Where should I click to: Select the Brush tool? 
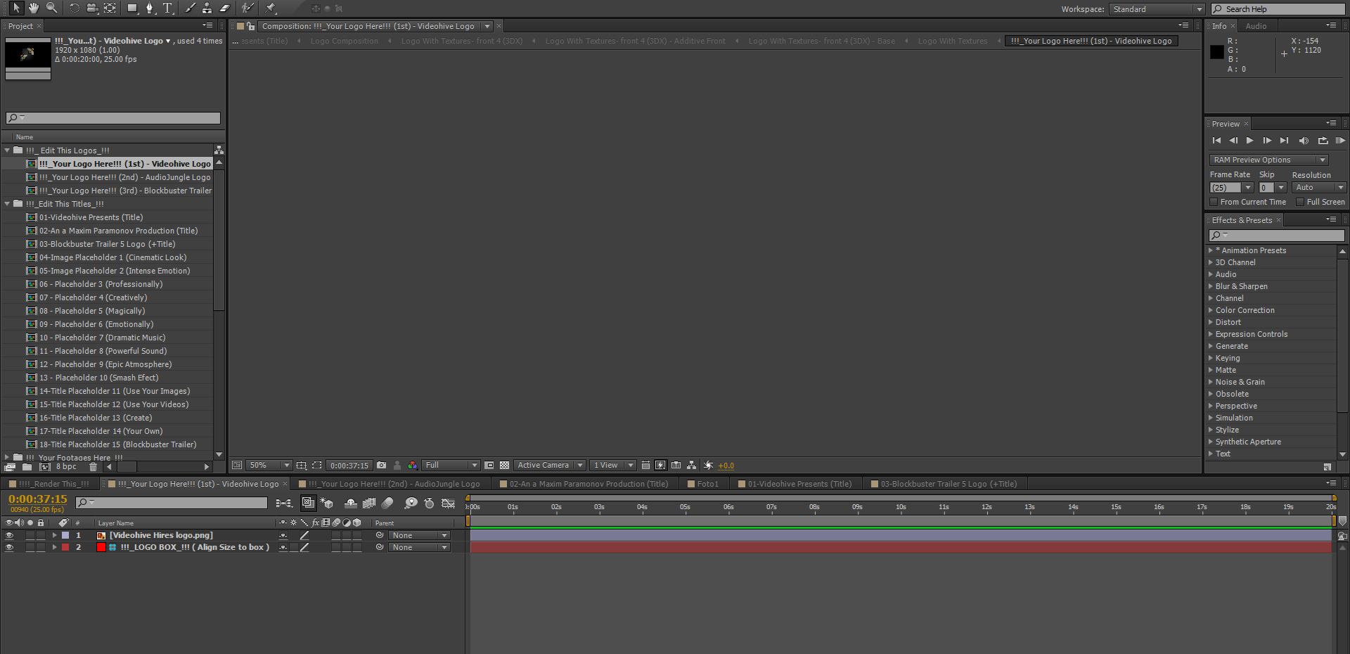190,8
